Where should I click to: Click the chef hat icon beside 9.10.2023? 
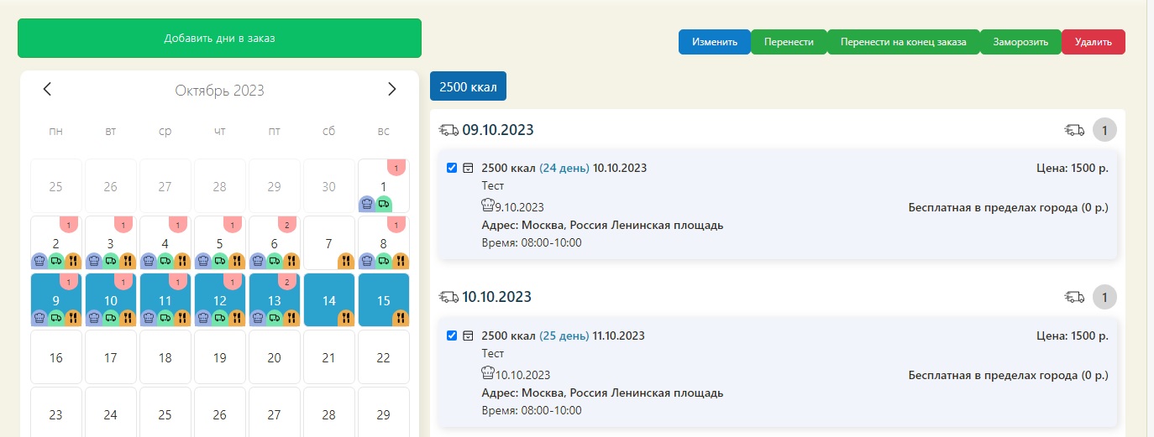click(x=487, y=205)
